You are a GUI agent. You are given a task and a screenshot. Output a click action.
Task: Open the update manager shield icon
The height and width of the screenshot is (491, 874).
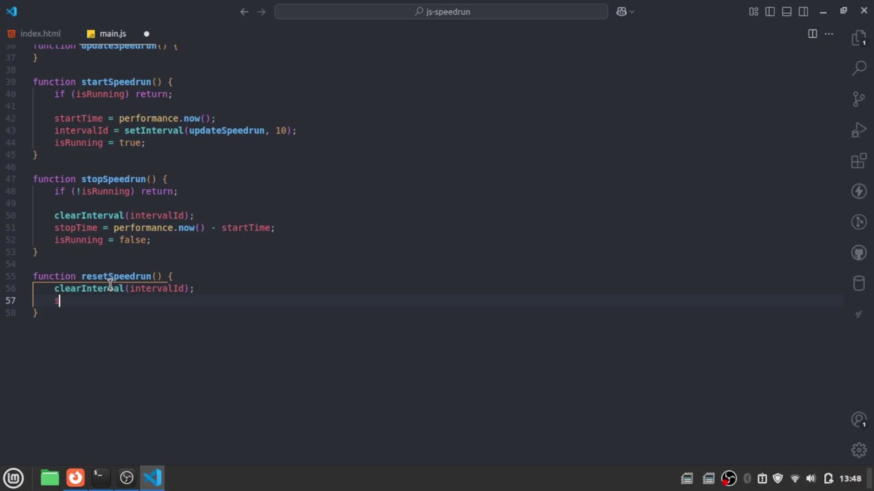coord(778,479)
